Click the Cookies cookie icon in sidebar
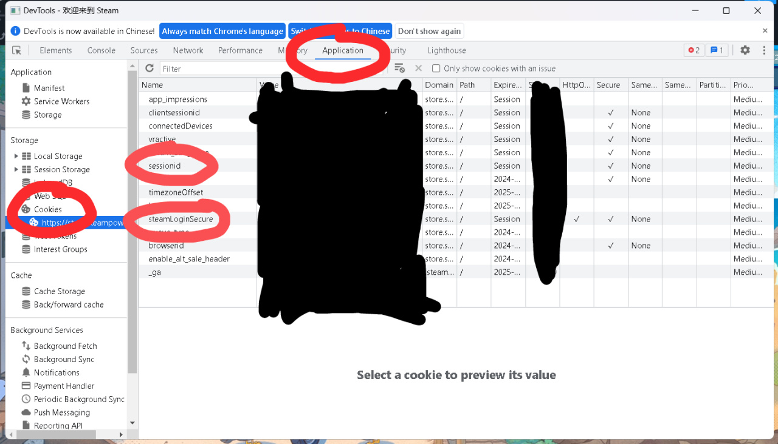This screenshot has height=444, width=778. pyautogui.click(x=26, y=209)
